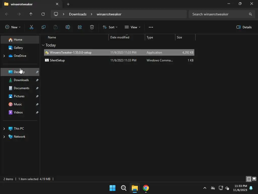Toggle the Details pane
This screenshot has height=194, width=258.
[x=244, y=27]
